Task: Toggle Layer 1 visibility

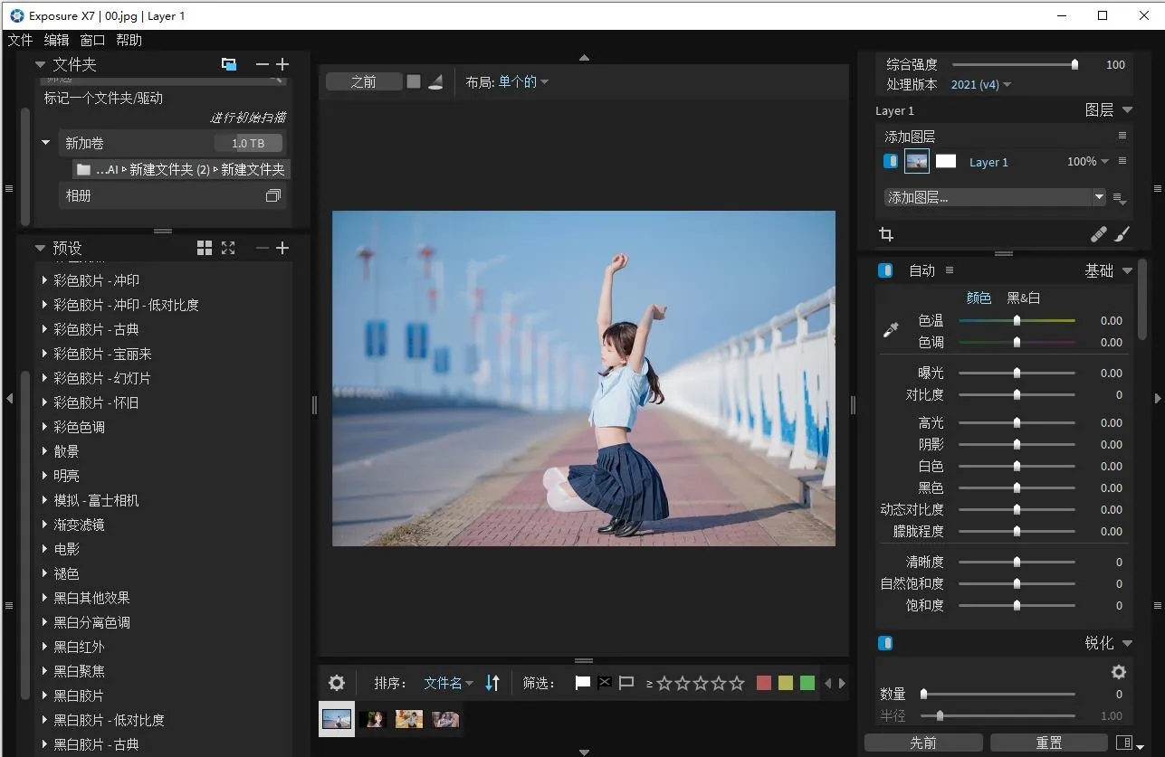Action: point(891,162)
